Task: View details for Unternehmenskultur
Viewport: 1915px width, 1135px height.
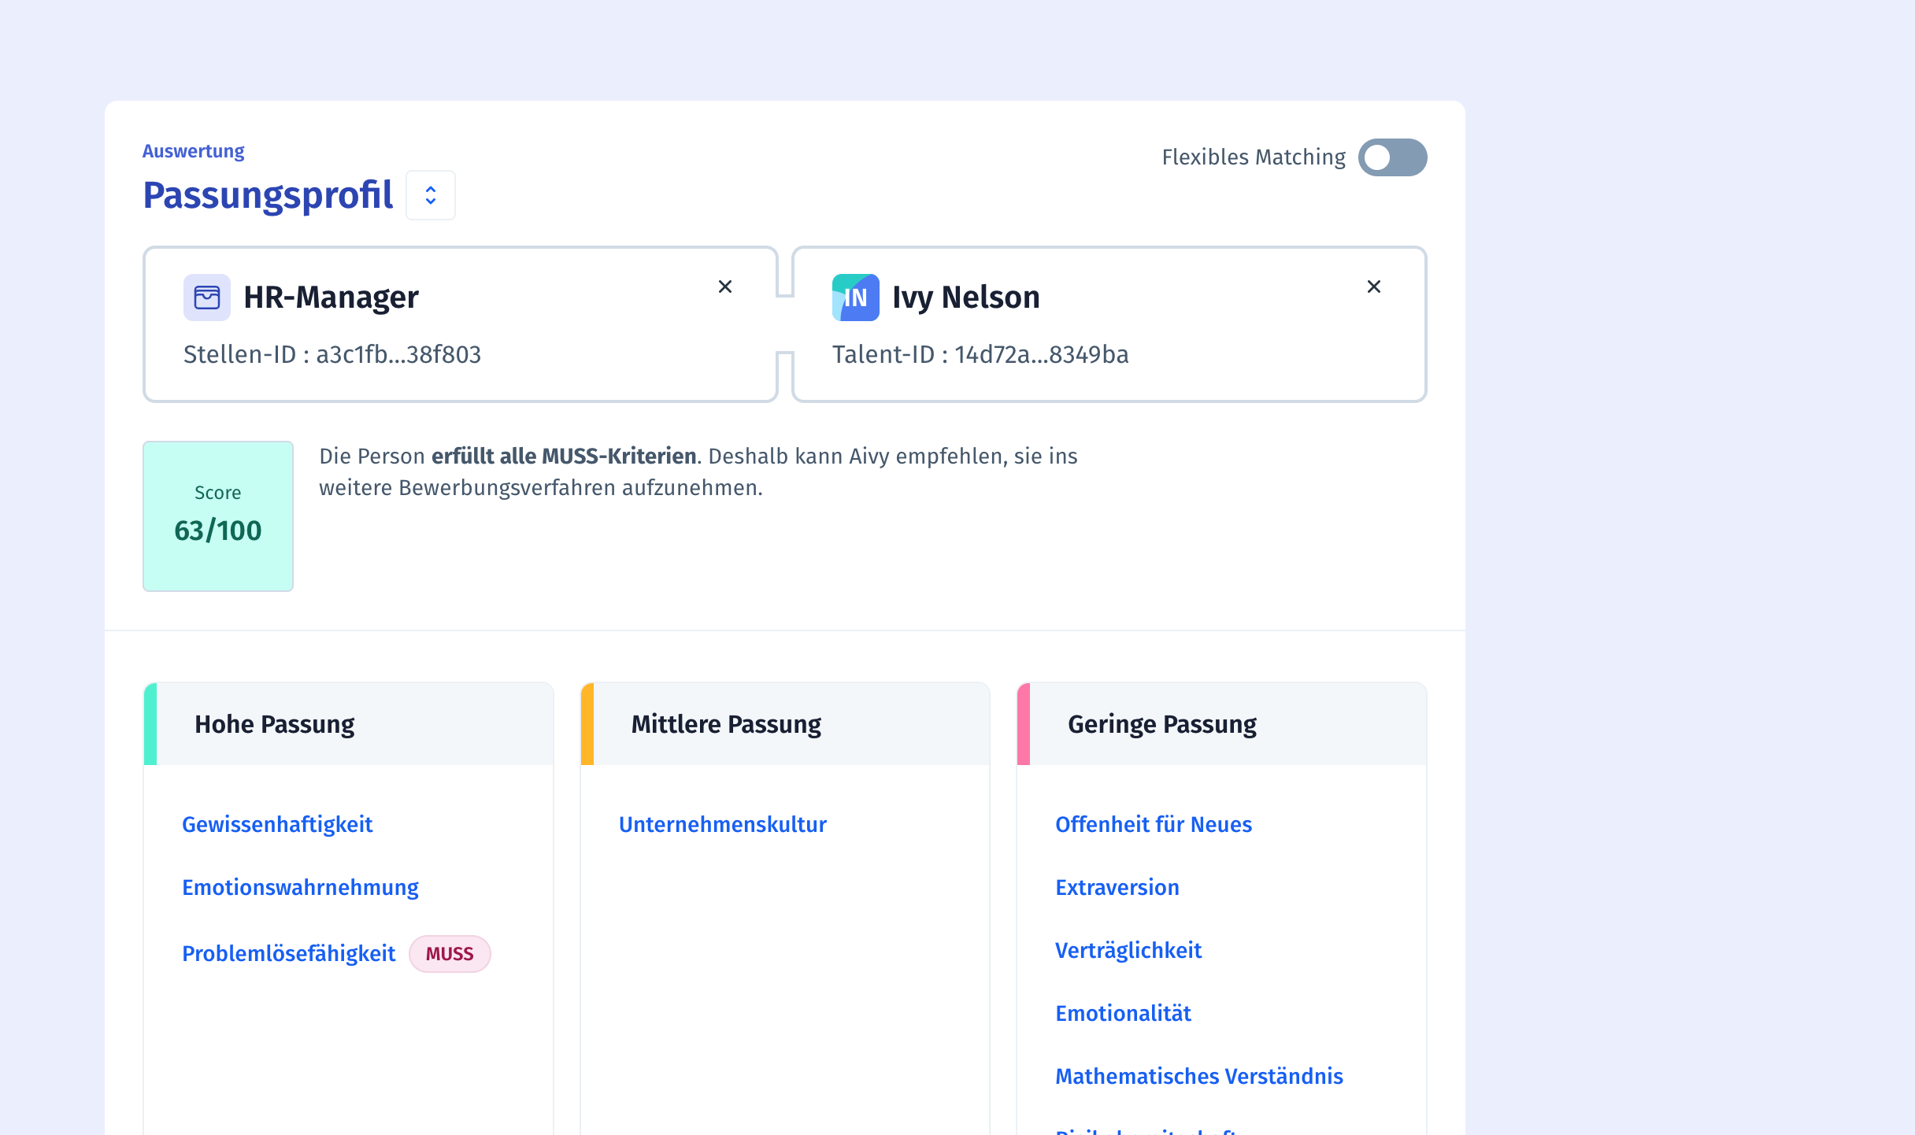Action: (722, 824)
